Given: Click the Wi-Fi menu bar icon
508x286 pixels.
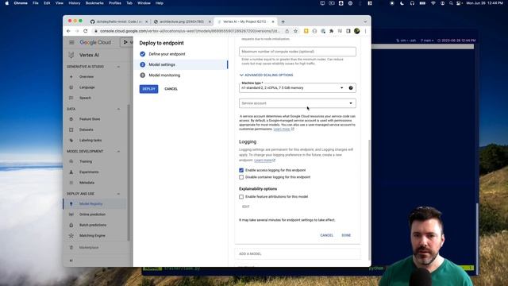Looking at the screenshot, I should tap(433, 3).
